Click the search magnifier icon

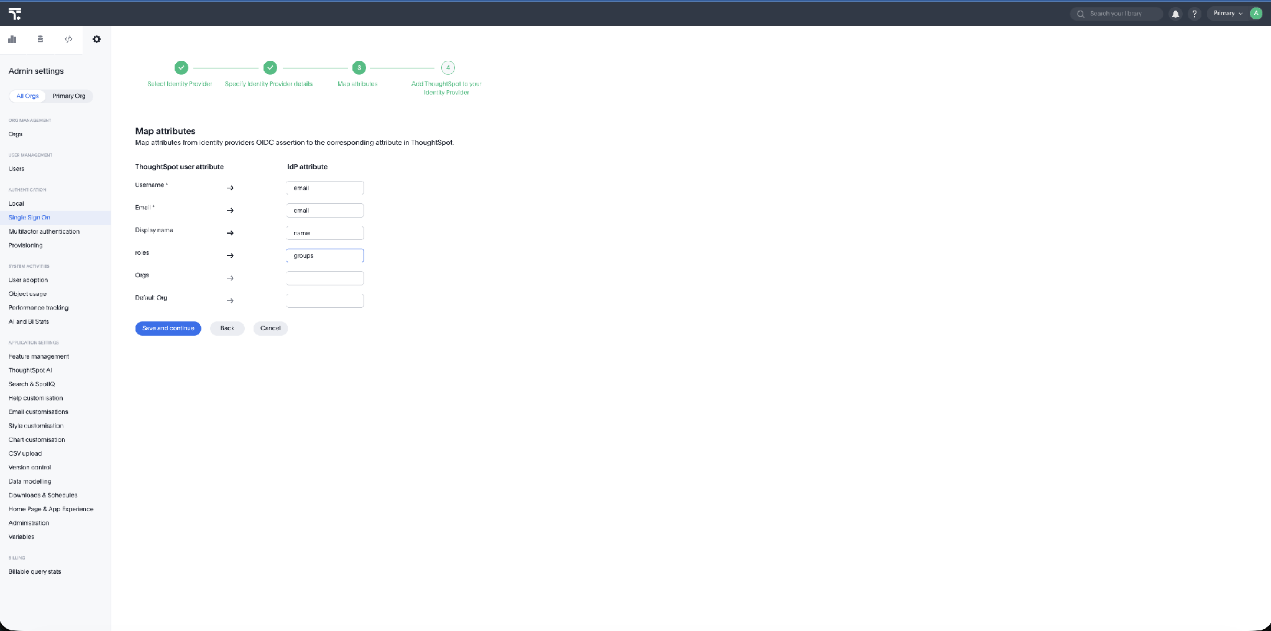click(1081, 14)
